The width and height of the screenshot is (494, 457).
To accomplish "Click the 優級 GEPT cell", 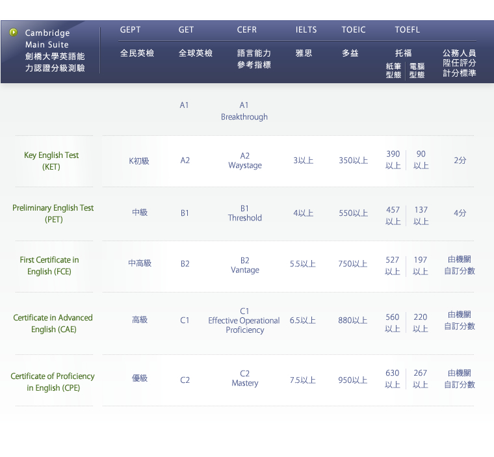I will point(140,378).
